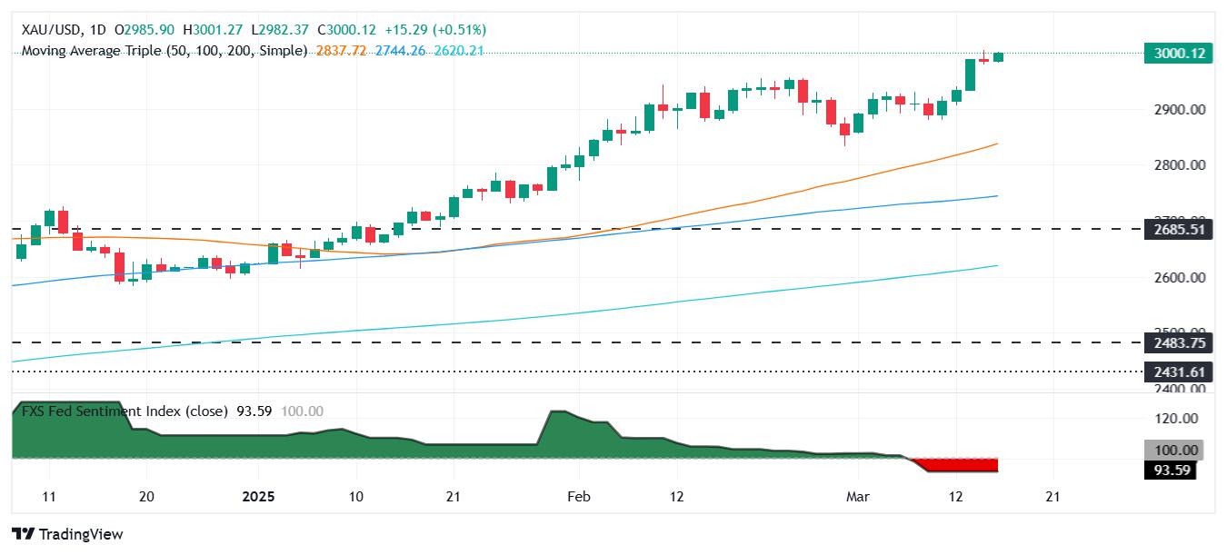The width and height of the screenshot is (1227, 555).
Task: Select the FXS Fed Sentiment Index legend
Action: coord(125,411)
